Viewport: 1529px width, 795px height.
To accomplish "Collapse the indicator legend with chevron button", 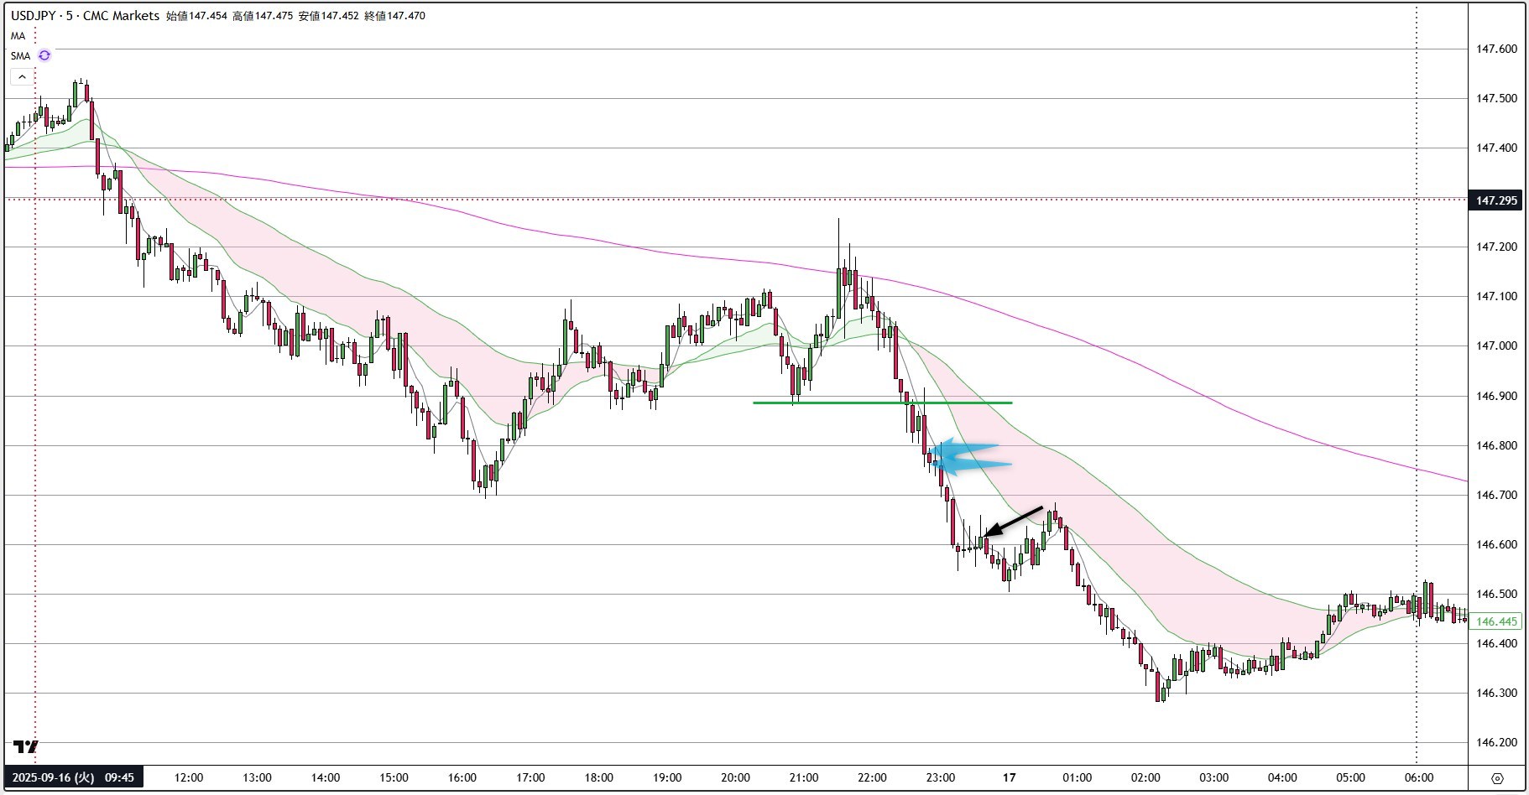I will tap(22, 77).
